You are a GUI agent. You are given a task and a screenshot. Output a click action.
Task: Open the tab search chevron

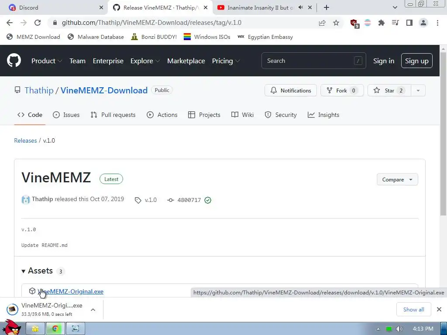[x=395, y=8]
